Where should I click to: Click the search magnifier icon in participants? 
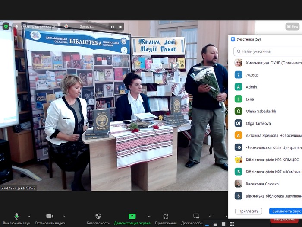[239, 51]
